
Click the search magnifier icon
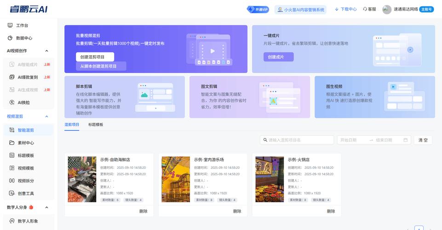[265, 140]
